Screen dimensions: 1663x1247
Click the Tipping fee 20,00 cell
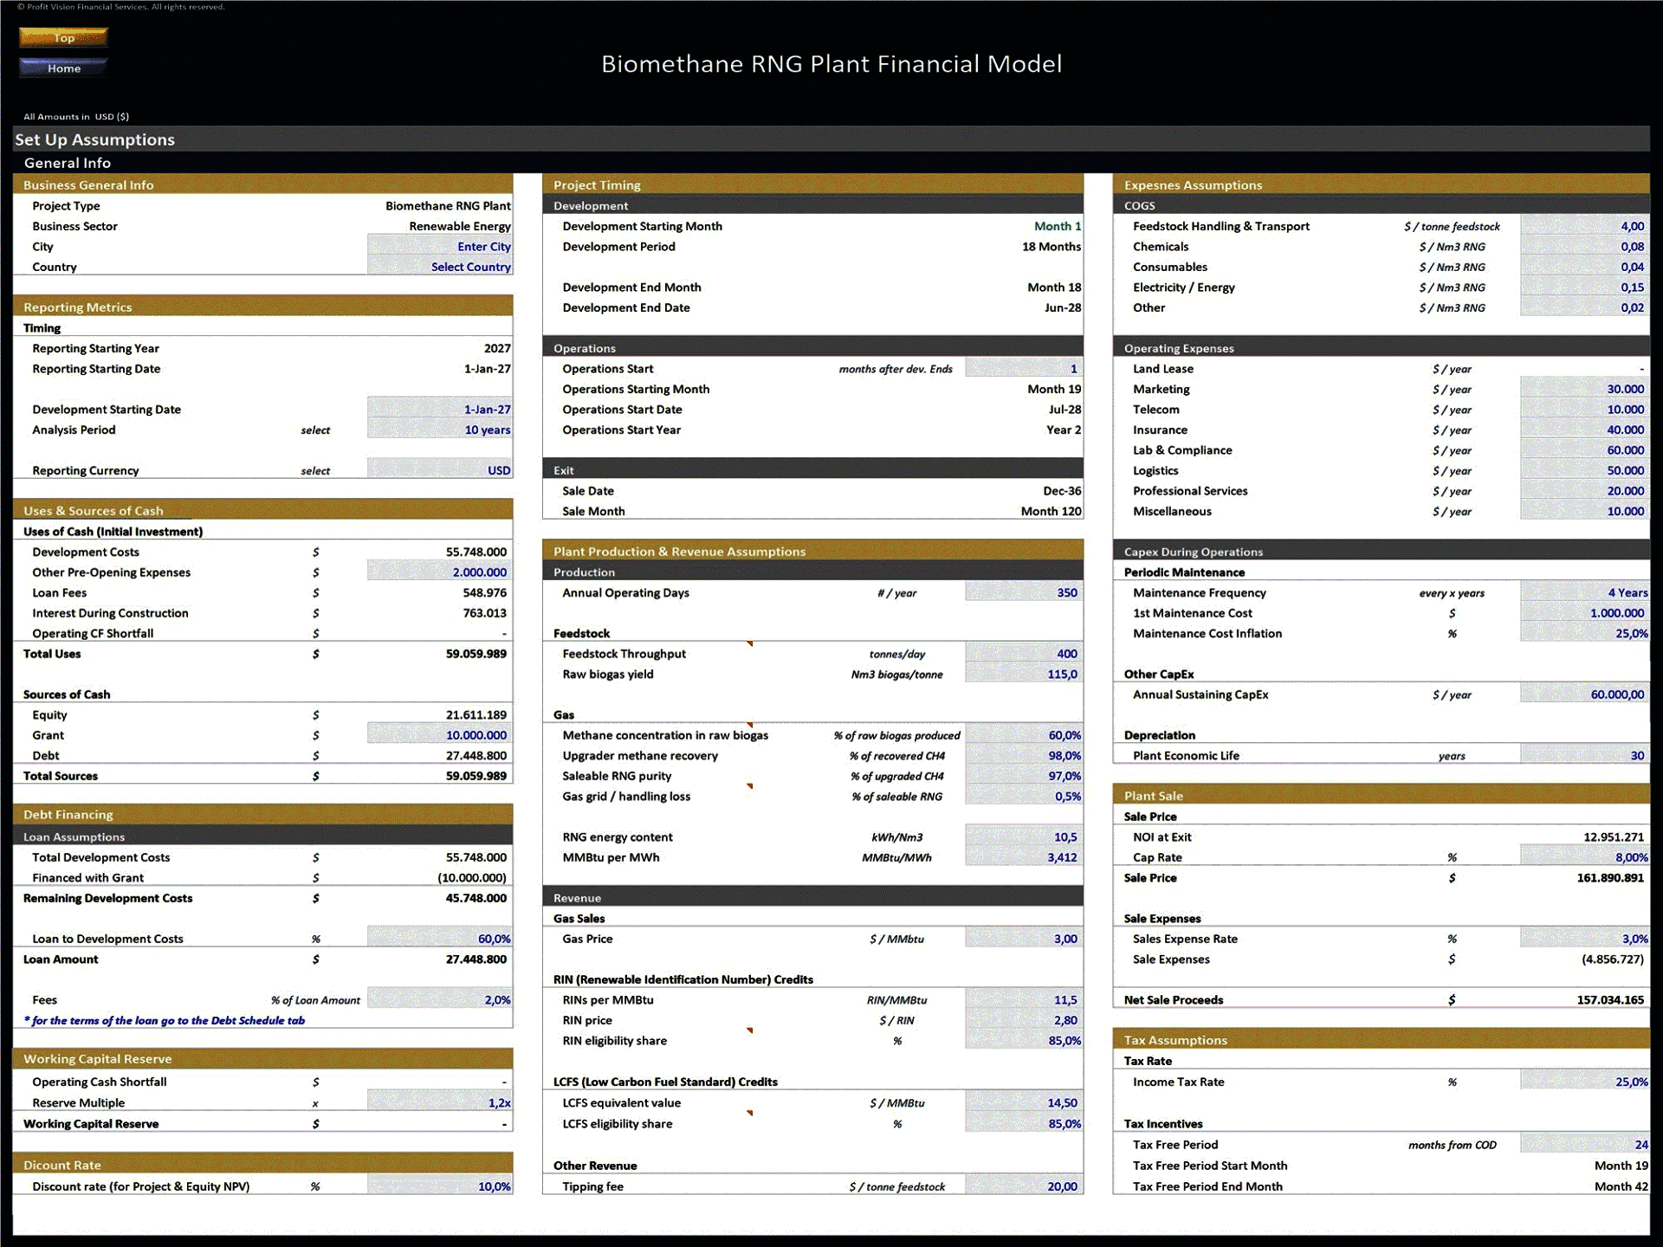tap(1024, 1186)
